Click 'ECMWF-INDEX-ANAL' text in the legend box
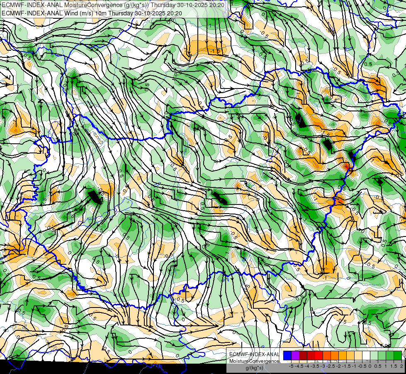 (254, 354)
